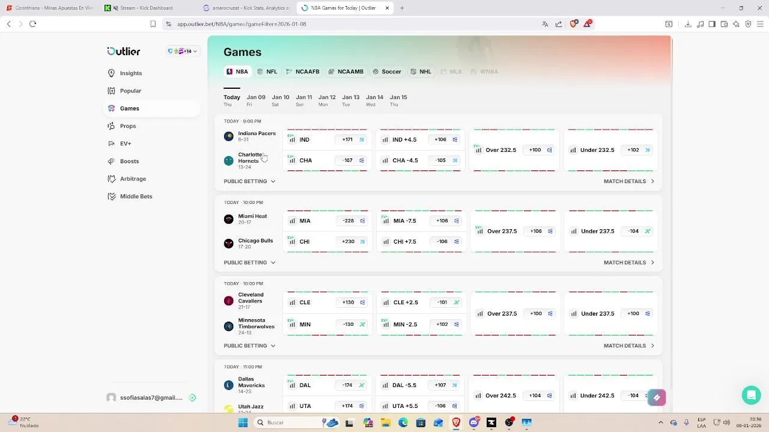Viewport: 769px width, 432px height.
Task: Open the Brave Wallet icon
Action: click(724, 24)
